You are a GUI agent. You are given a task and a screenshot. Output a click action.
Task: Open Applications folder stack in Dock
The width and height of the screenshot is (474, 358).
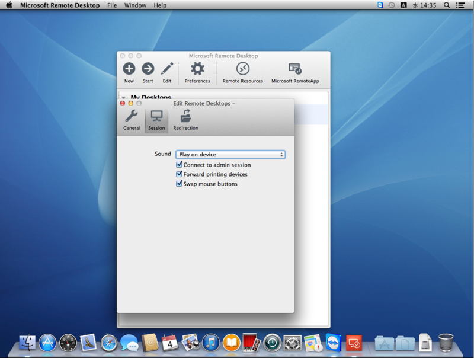[x=384, y=344]
